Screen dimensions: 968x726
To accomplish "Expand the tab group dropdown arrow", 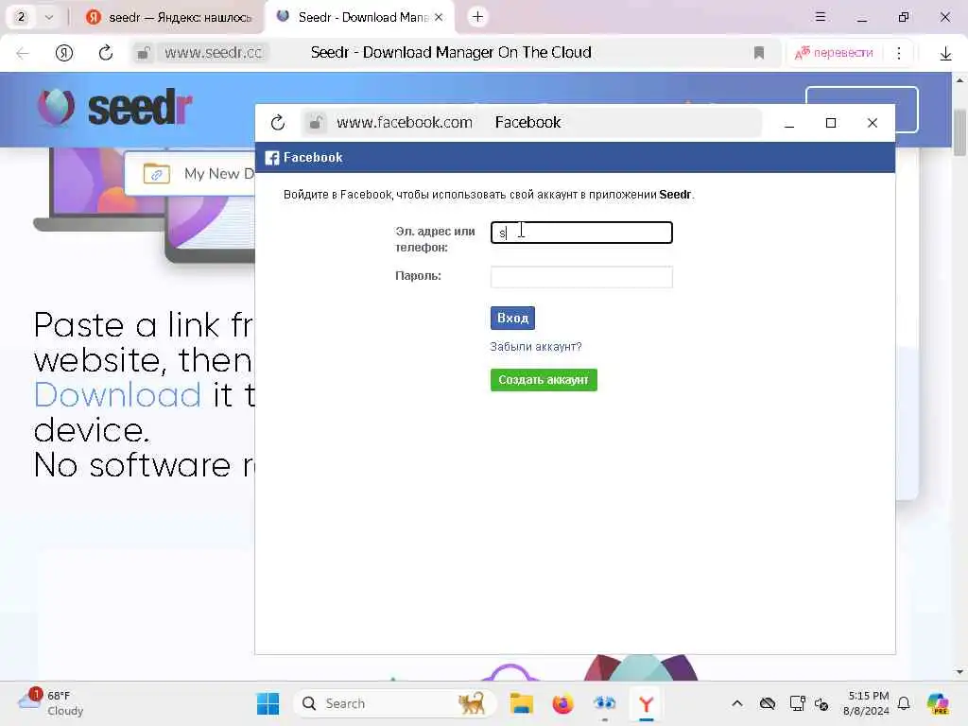I will coord(49,17).
